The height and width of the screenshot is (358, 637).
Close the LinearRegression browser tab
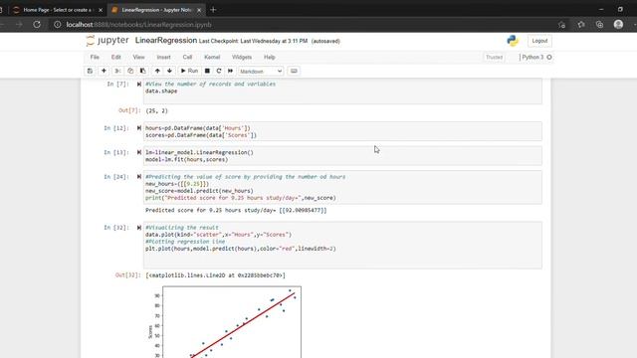tap(199, 10)
